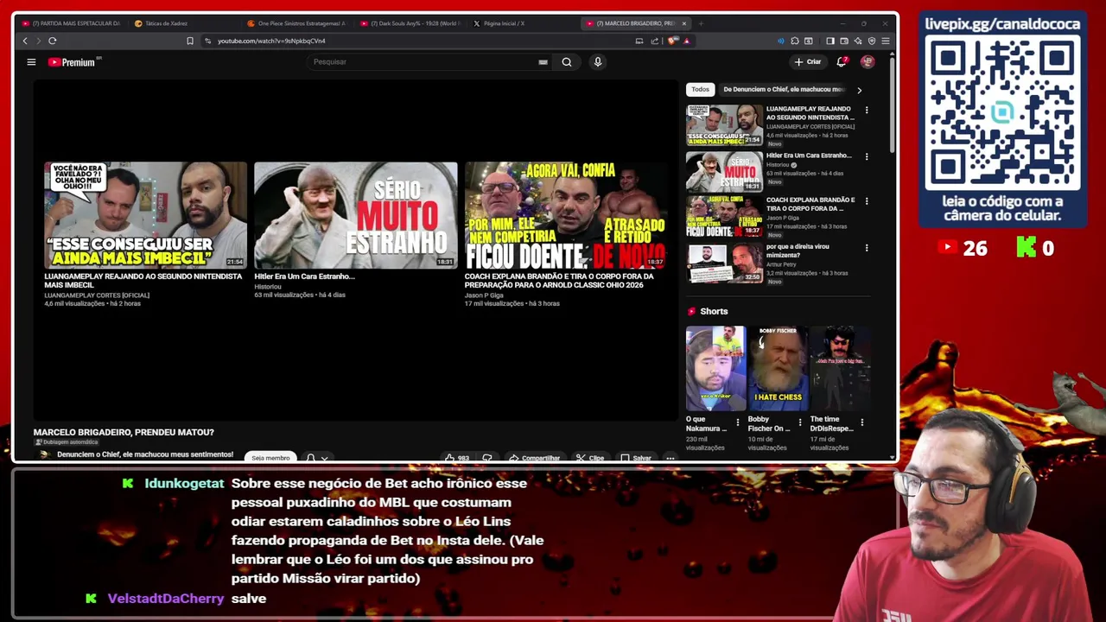Close the MARCELO BRIGADEIRO browser tab
Image resolution: width=1106 pixels, height=622 pixels.
(683, 23)
